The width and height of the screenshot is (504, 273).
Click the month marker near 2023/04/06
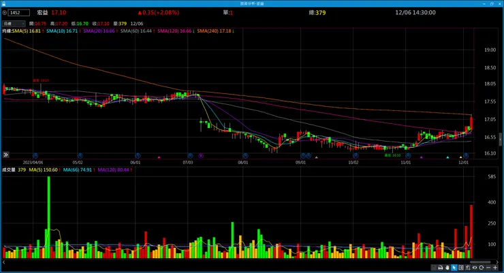[x=35, y=155]
